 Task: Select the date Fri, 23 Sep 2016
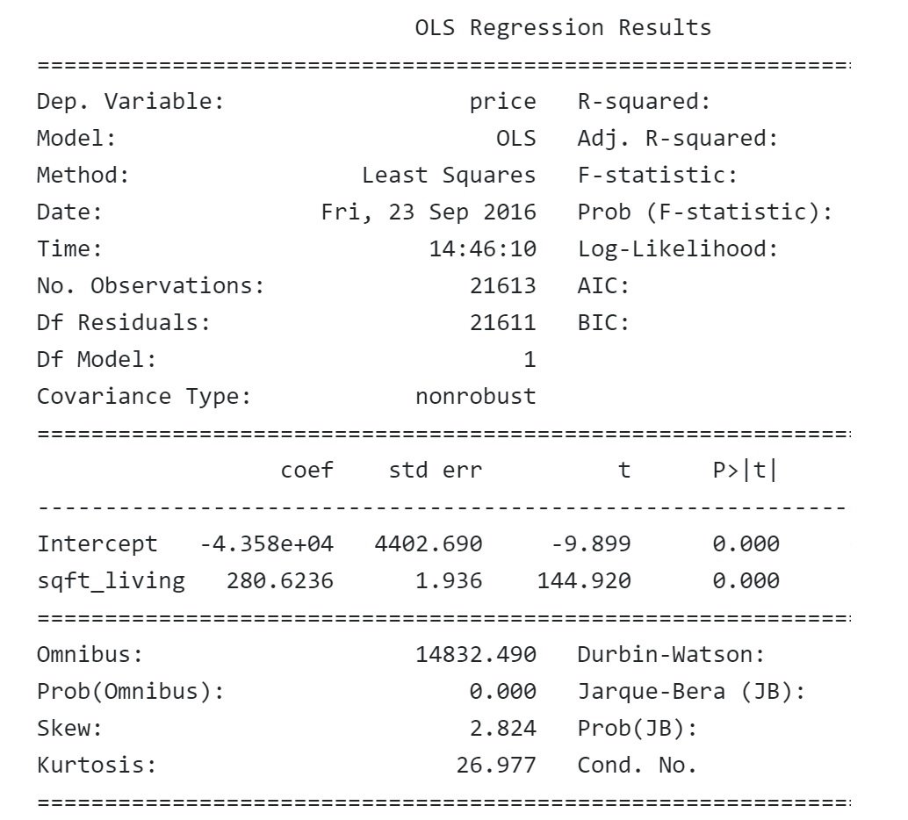(429, 212)
